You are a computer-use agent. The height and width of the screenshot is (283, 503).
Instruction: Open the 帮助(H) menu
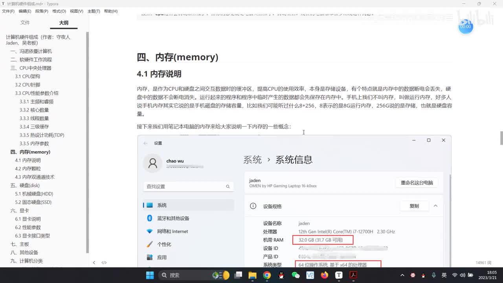tap(111, 11)
